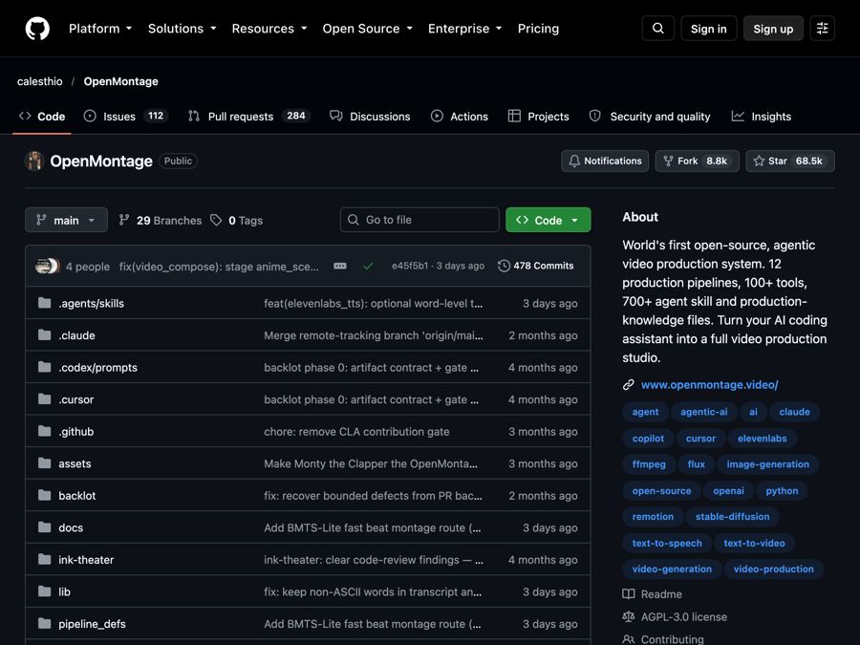
Task: Open the main branch selector
Action: pyautogui.click(x=66, y=220)
